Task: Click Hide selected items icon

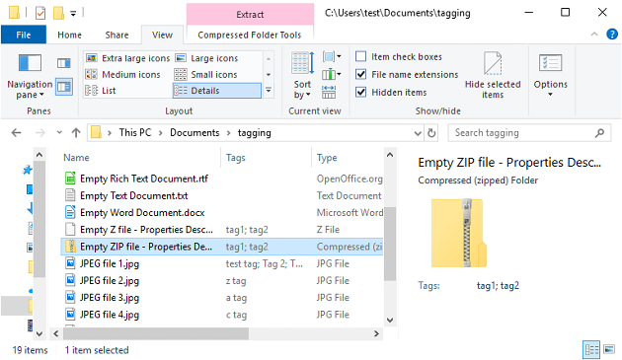Action: (493, 75)
